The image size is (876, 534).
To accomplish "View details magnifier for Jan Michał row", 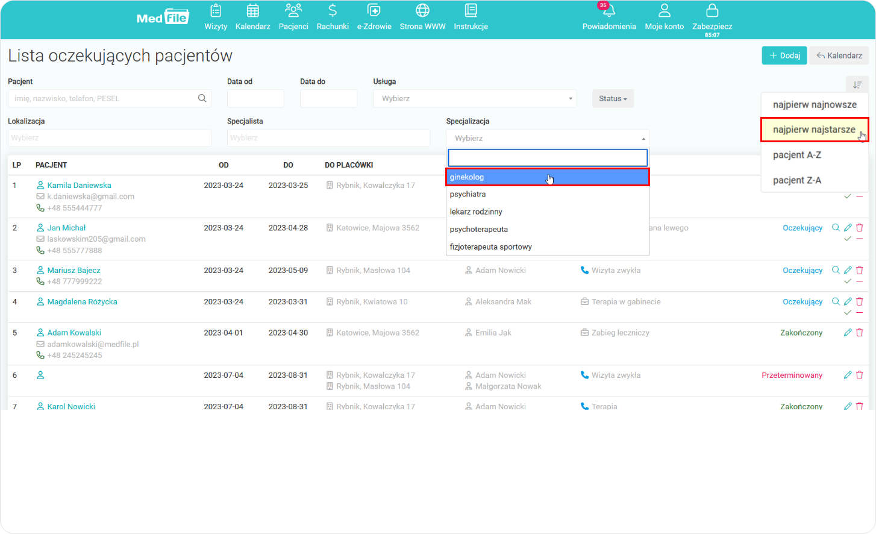I will pyautogui.click(x=836, y=228).
